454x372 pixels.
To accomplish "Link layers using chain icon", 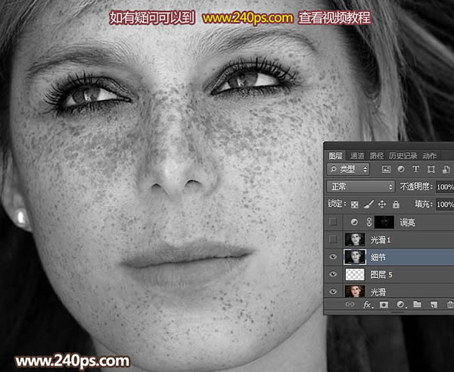I will [x=350, y=305].
